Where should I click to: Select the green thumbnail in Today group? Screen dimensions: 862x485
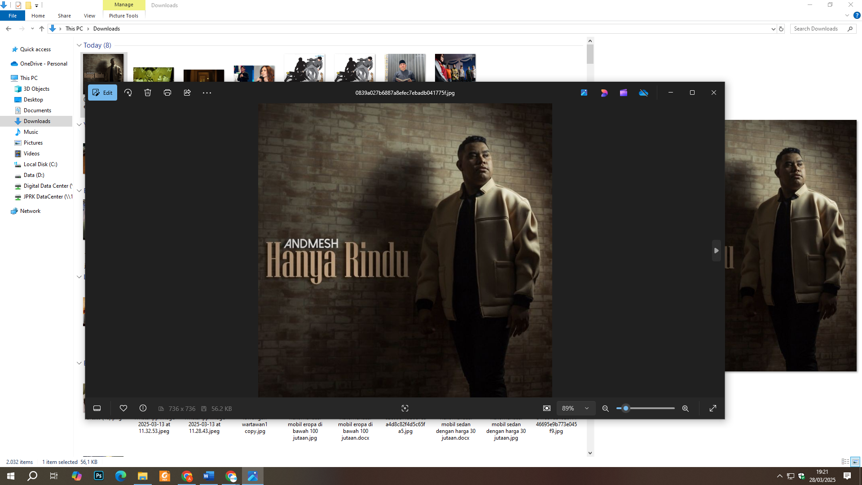click(x=153, y=75)
